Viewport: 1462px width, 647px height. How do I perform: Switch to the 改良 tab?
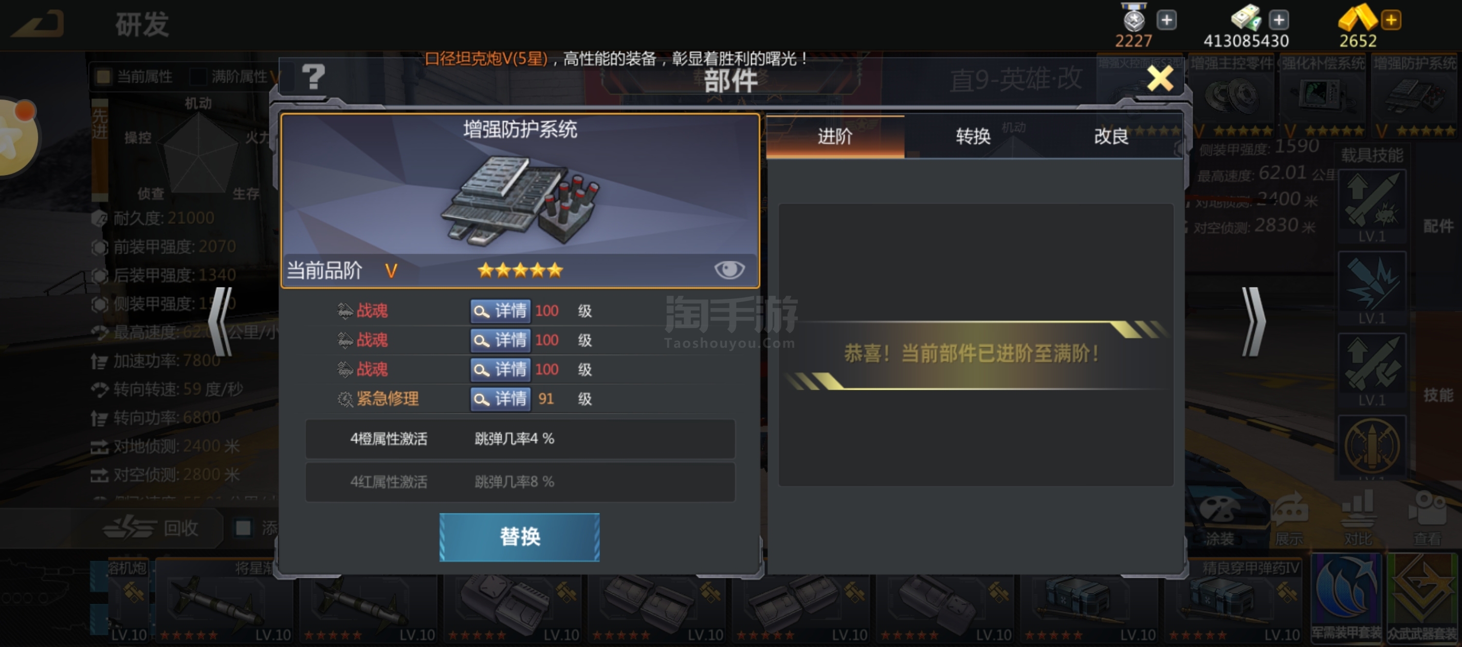pos(1111,136)
